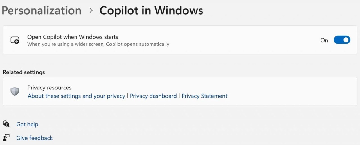This screenshot has width=360, height=145.
Task: Open the Give feedback link
Action: (35, 138)
